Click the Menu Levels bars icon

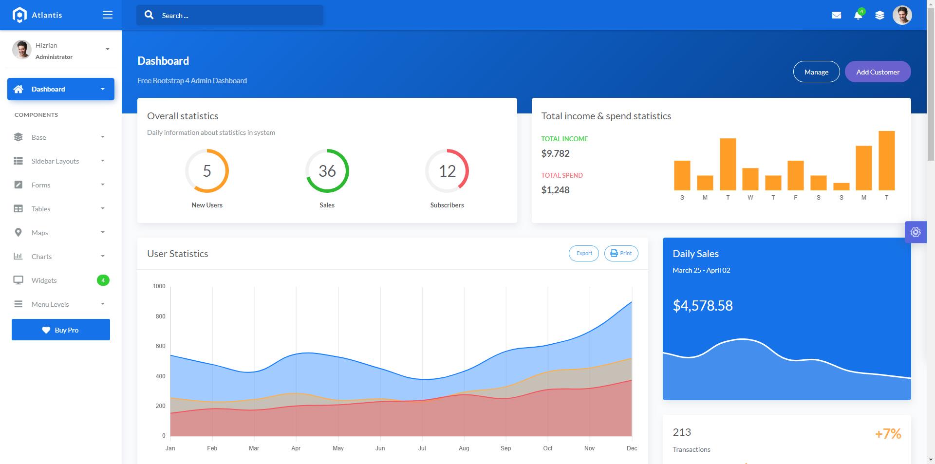click(18, 304)
